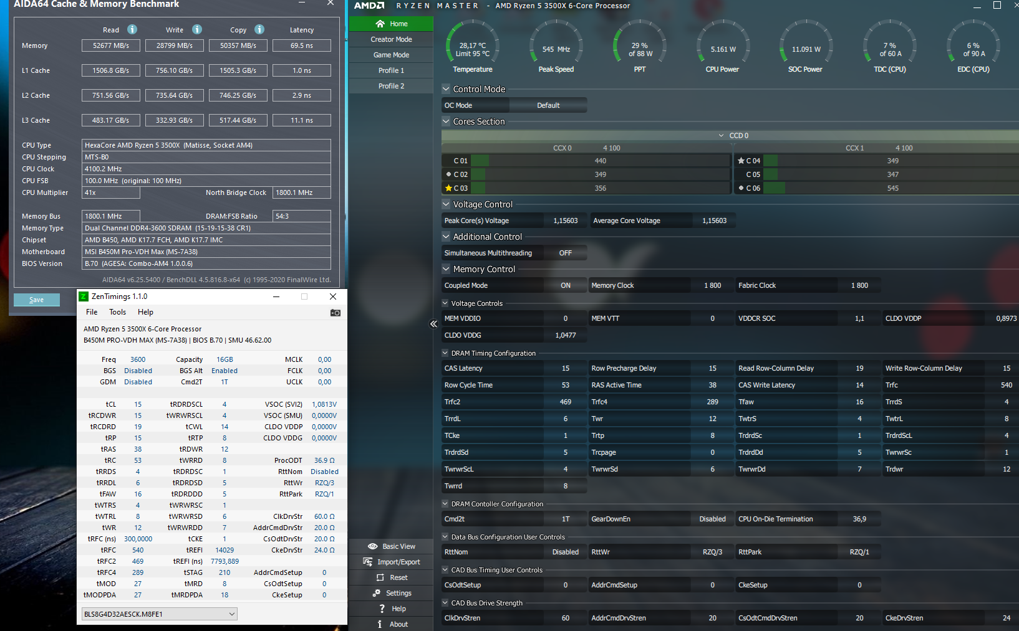Minimize the ZenTimings window

coord(276,297)
